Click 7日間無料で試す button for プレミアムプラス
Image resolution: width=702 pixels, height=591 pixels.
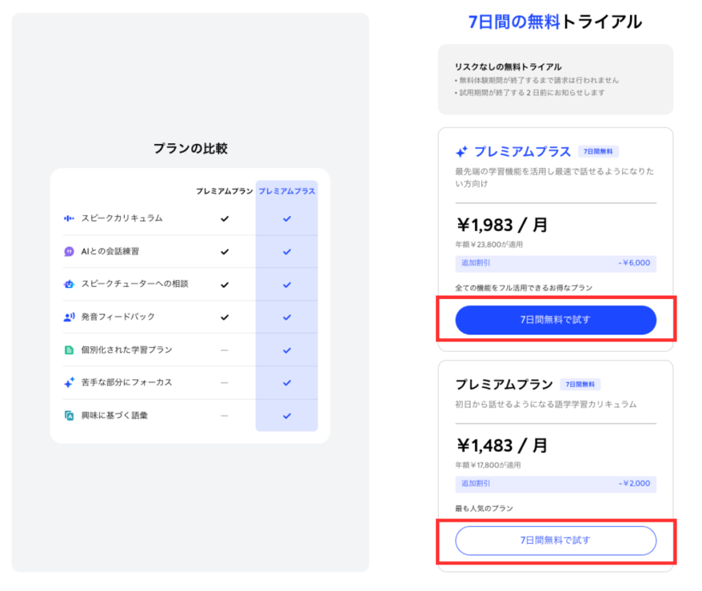555,319
